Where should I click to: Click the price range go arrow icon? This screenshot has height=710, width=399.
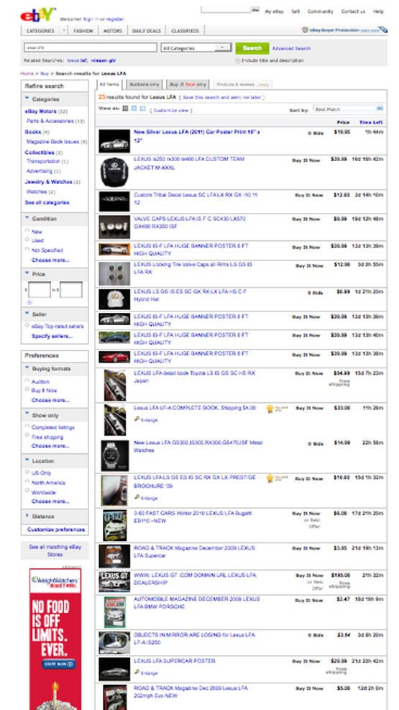click(x=29, y=302)
